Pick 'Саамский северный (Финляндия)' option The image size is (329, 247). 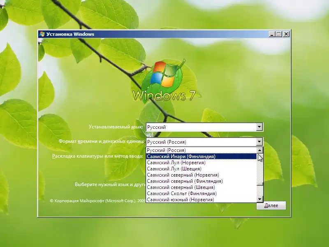201,181
